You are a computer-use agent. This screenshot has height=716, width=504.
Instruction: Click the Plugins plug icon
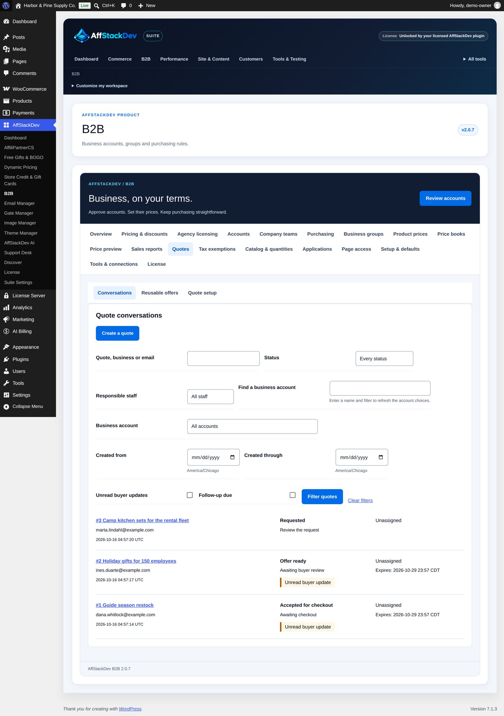(6, 359)
